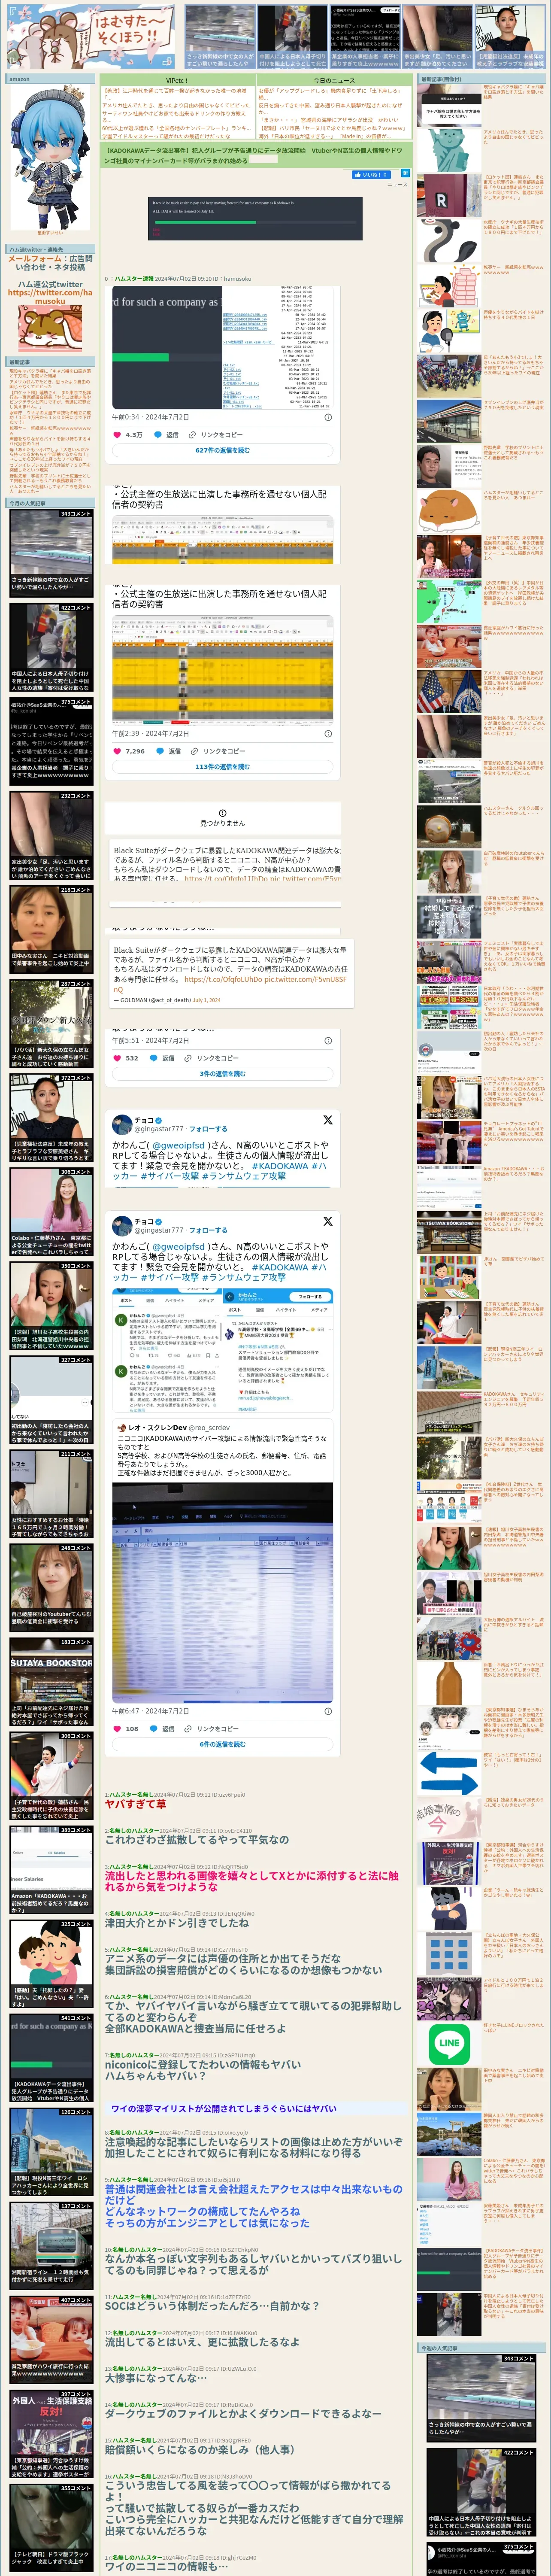Open the https://twitter.com/hamusoku link

(50, 297)
